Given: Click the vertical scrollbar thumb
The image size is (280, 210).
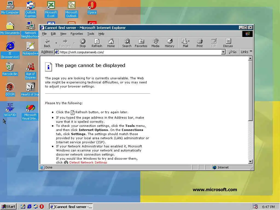Looking at the screenshot, I should click(250, 91).
